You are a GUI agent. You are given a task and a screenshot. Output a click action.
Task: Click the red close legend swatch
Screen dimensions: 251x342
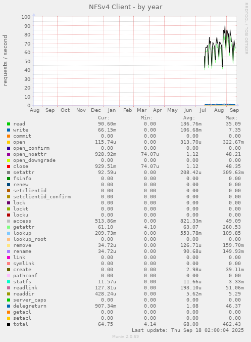[9, 166]
